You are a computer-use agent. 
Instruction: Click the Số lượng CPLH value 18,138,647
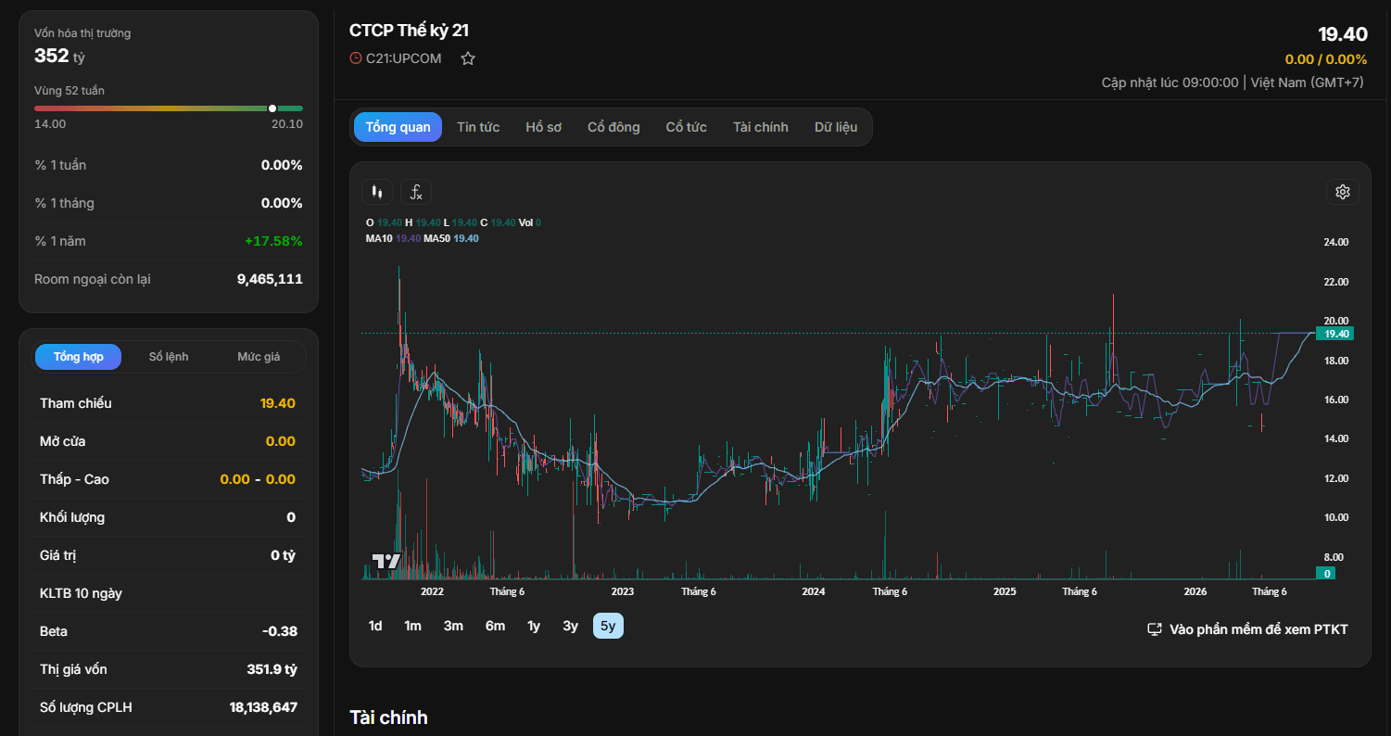point(263,707)
